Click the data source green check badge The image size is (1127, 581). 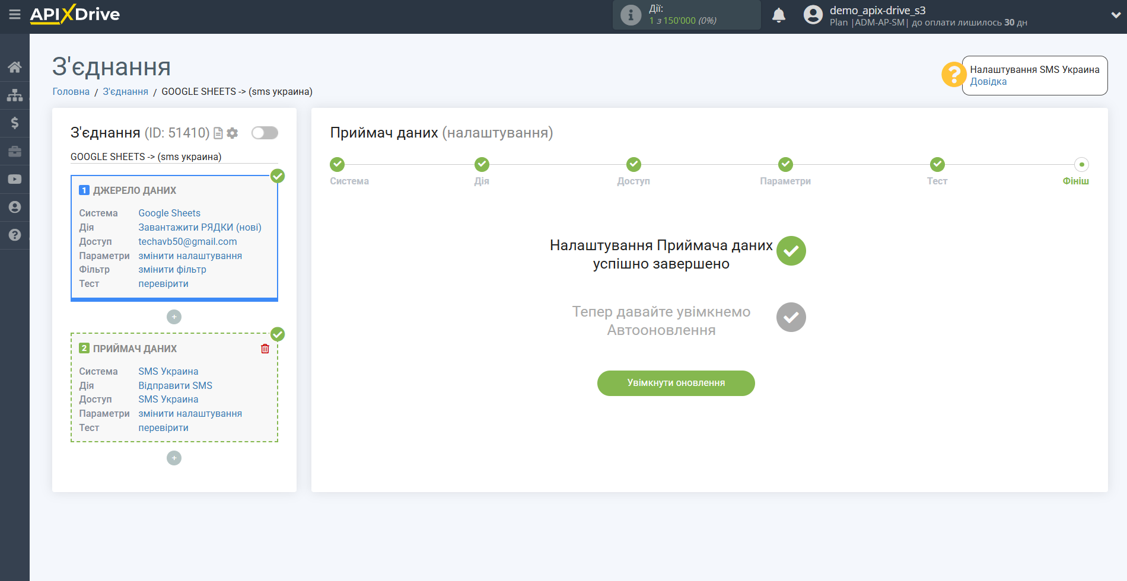278,176
